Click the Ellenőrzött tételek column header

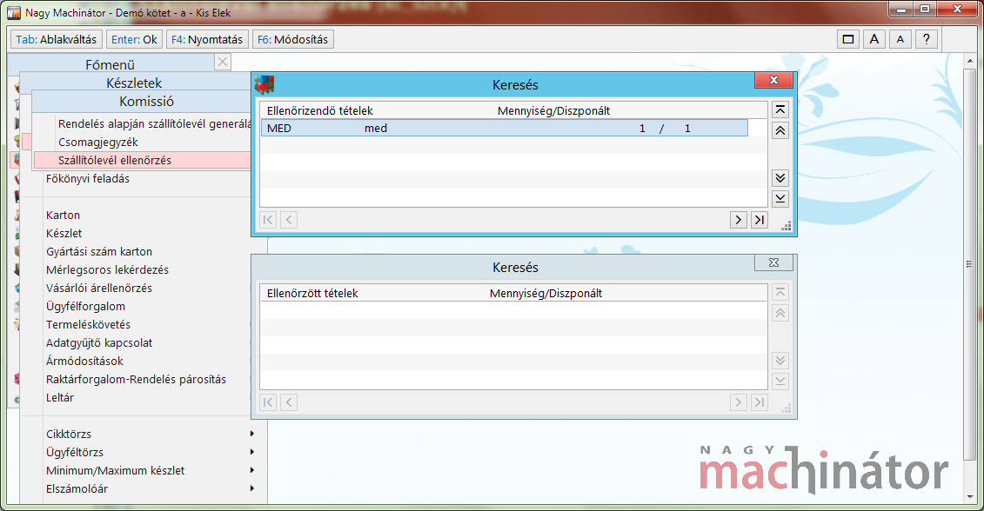click(x=311, y=294)
